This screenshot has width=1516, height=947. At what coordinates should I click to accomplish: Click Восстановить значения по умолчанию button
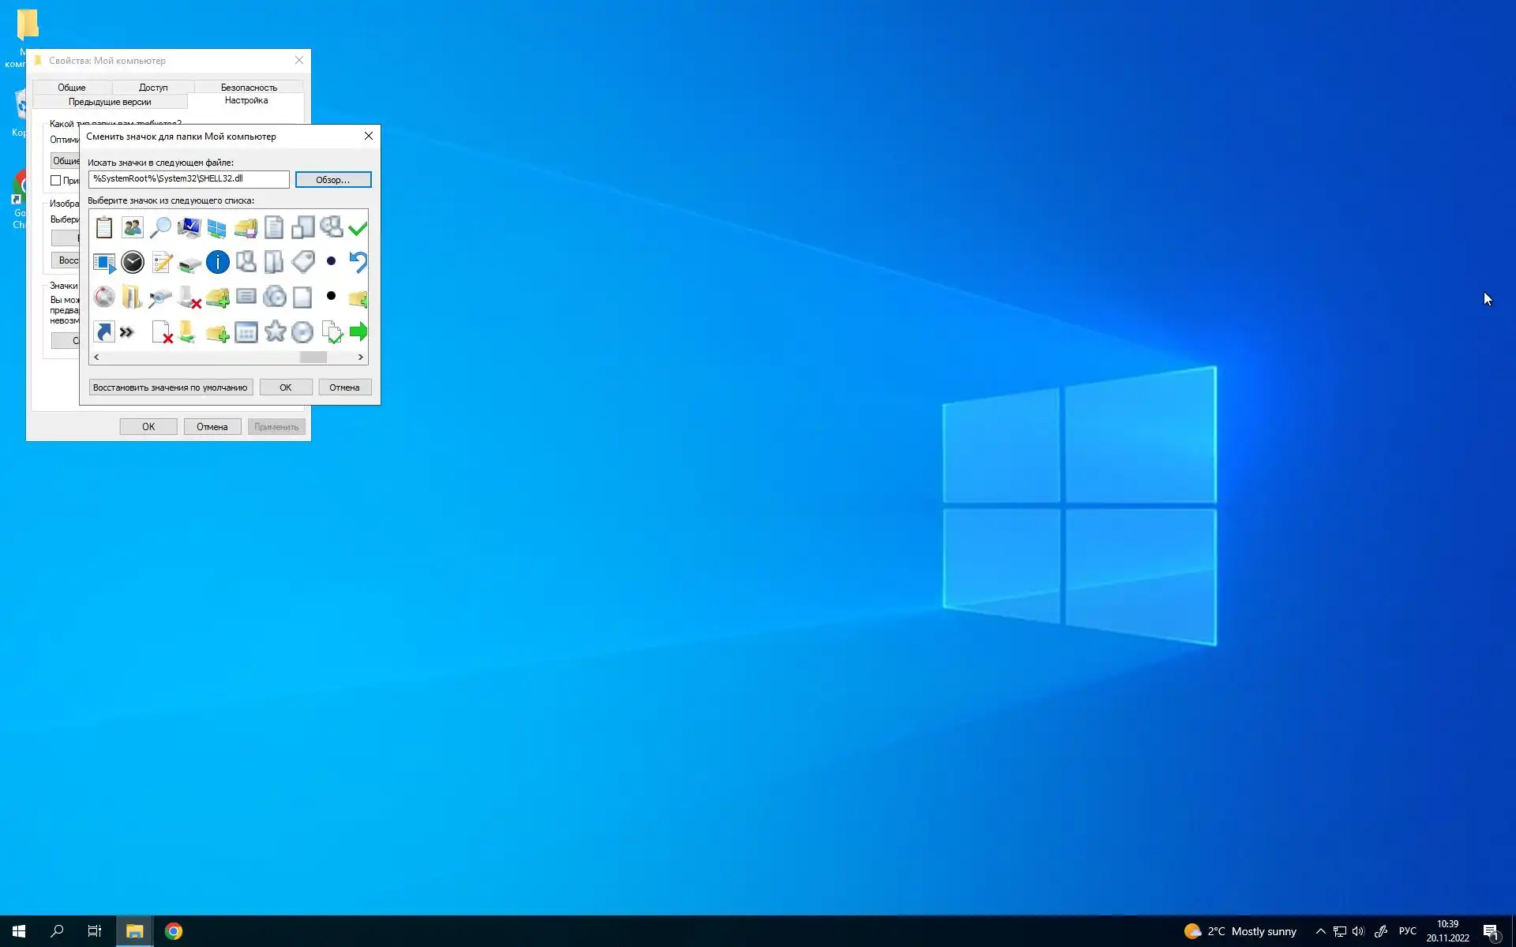click(170, 387)
